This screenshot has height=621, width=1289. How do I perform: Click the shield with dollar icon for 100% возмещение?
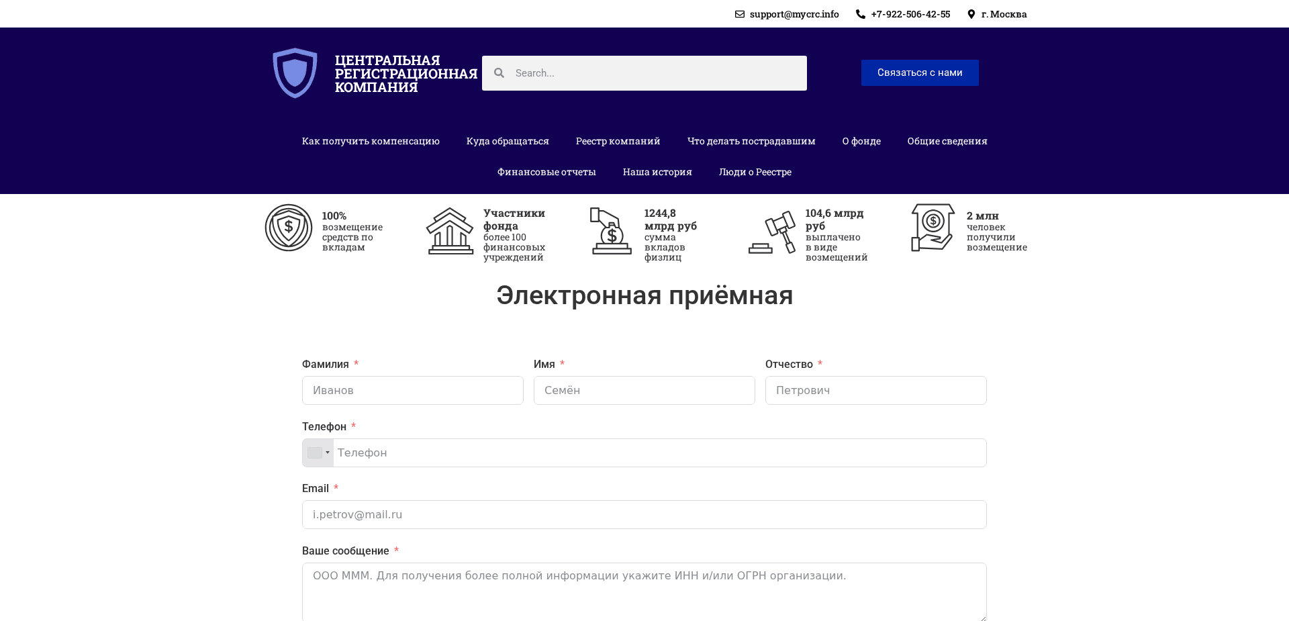[288, 228]
